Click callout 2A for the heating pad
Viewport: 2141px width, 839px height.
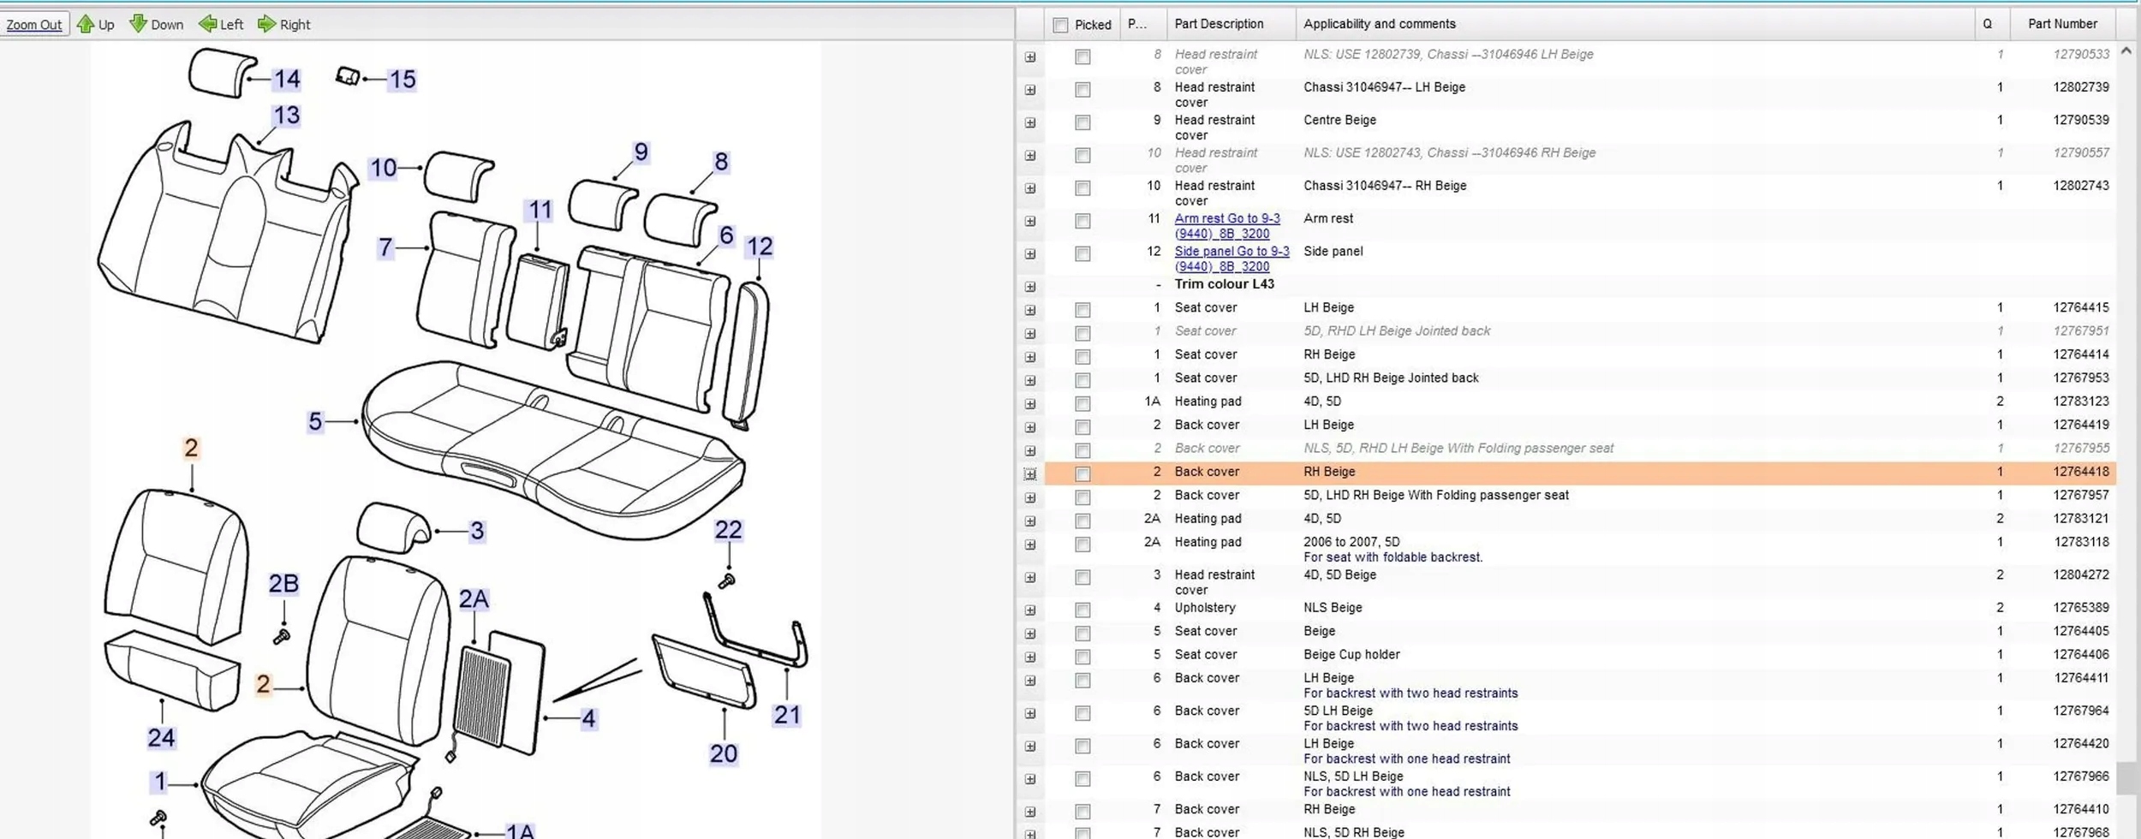(474, 599)
